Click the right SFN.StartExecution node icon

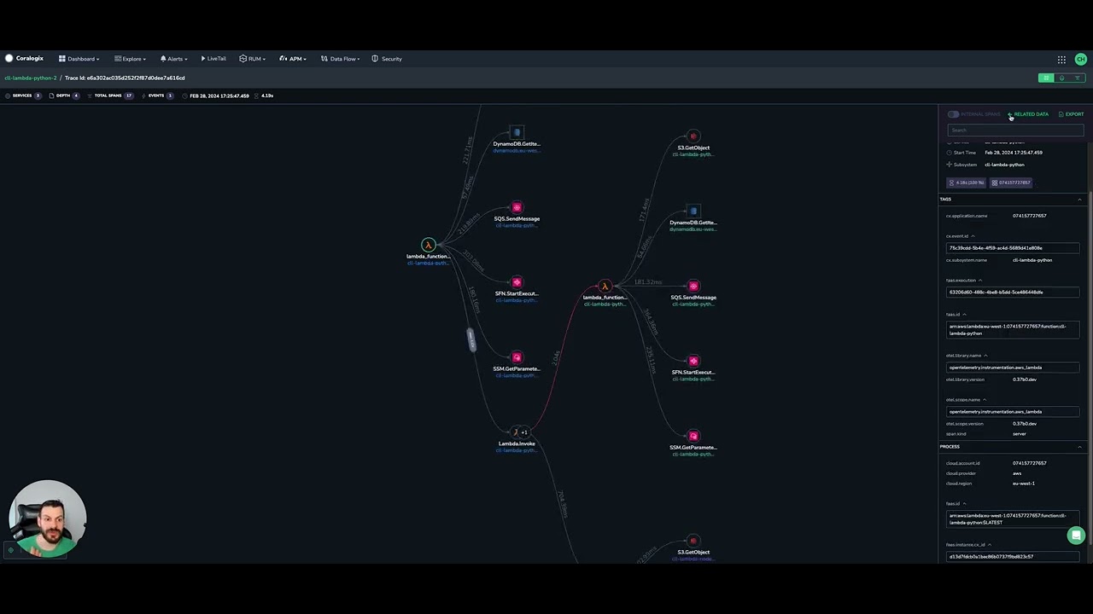pos(693,361)
